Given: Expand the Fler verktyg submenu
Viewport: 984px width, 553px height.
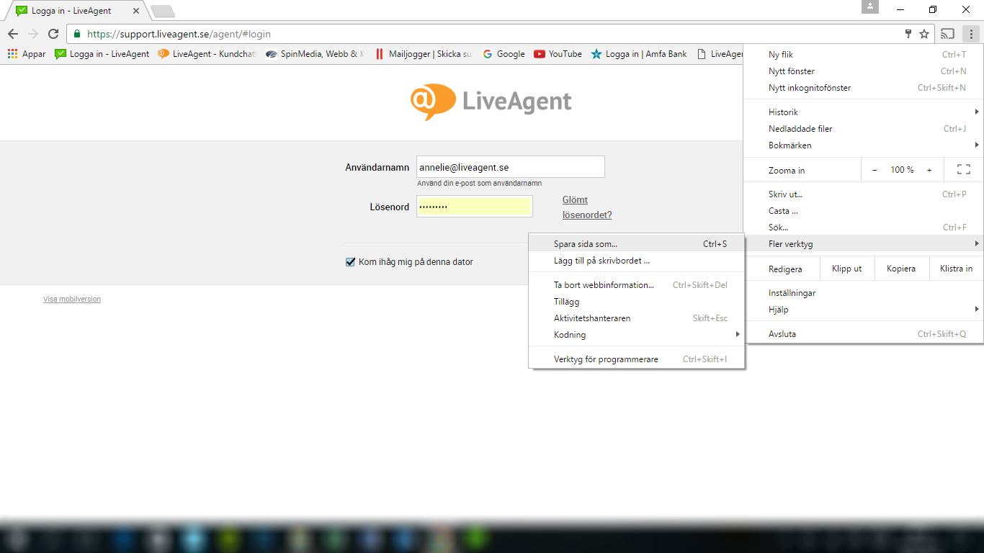Looking at the screenshot, I should 864,244.
